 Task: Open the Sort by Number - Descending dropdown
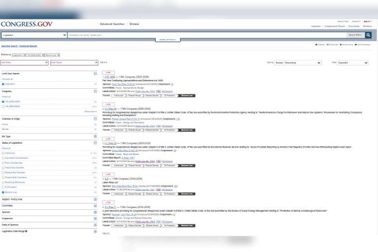[x=298, y=63]
